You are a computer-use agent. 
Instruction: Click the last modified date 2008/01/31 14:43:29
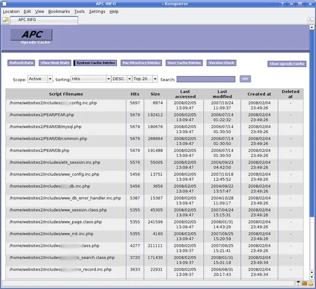pyautogui.click(x=222, y=225)
